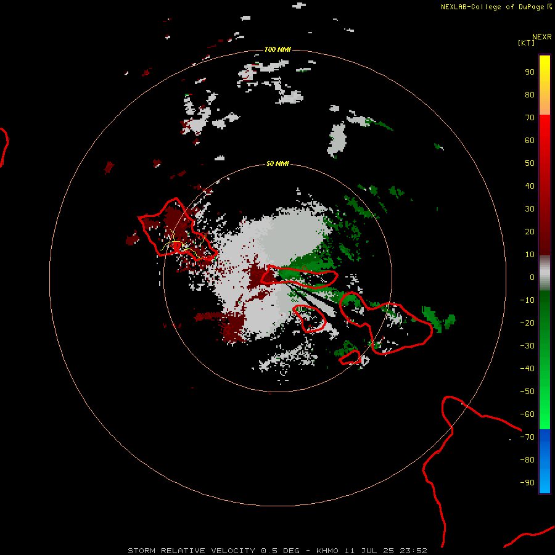555x555 pixels.
Task: Click the -90 value on velocity scale
Action: [x=527, y=483]
